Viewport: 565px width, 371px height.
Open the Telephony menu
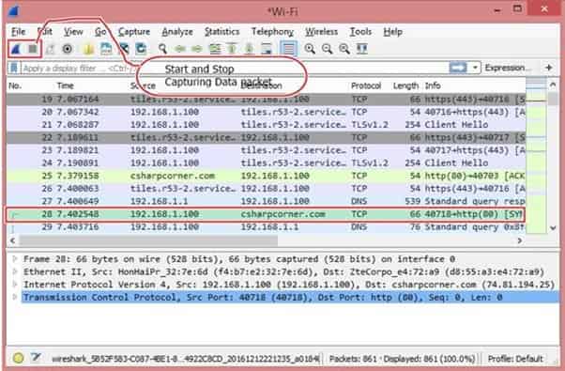(x=272, y=32)
